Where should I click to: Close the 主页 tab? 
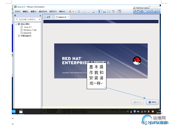point(53,17)
